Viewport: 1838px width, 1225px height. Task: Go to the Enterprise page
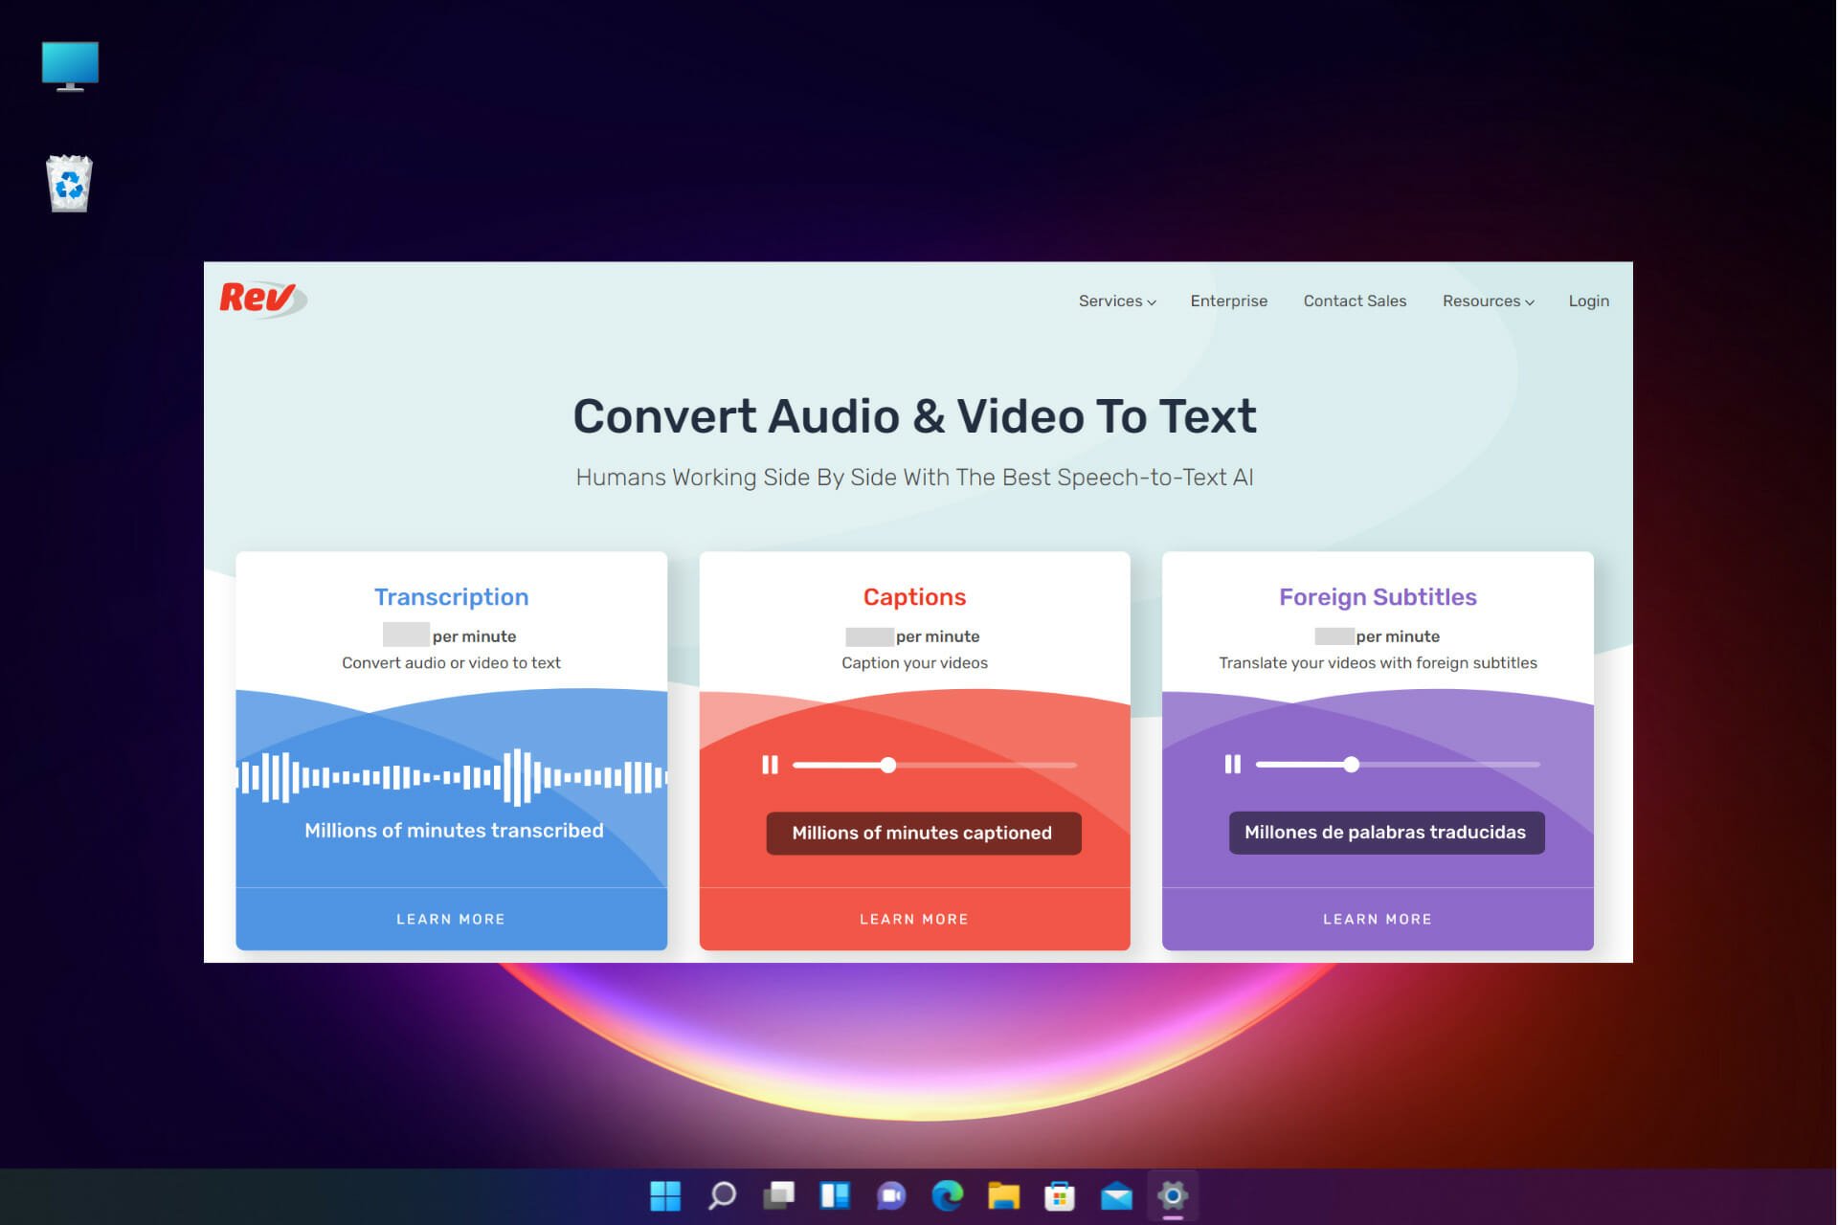1229,301
